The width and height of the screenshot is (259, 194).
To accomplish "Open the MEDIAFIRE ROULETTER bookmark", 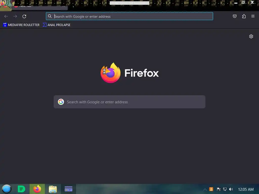I will (21, 25).
